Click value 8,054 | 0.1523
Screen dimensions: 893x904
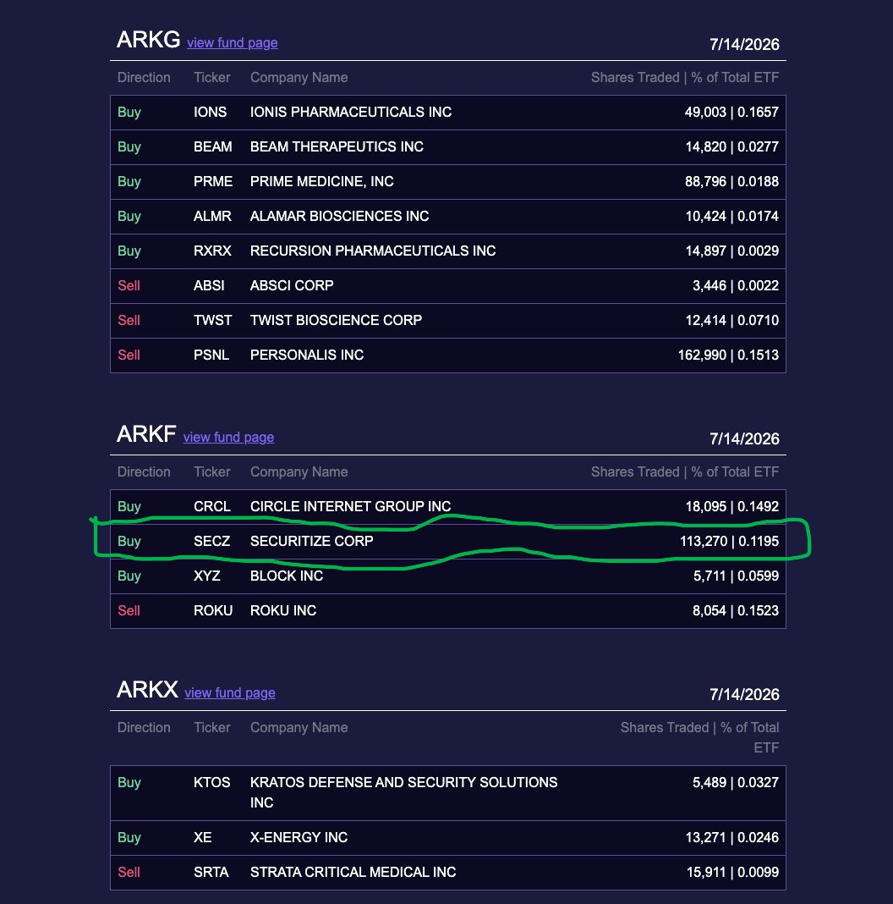pyautogui.click(x=736, y=610)
